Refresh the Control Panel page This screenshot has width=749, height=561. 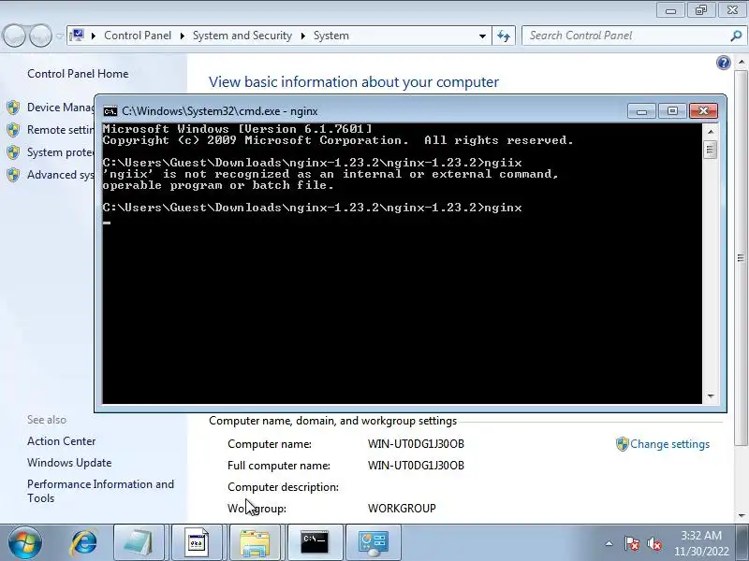point(504,36)
